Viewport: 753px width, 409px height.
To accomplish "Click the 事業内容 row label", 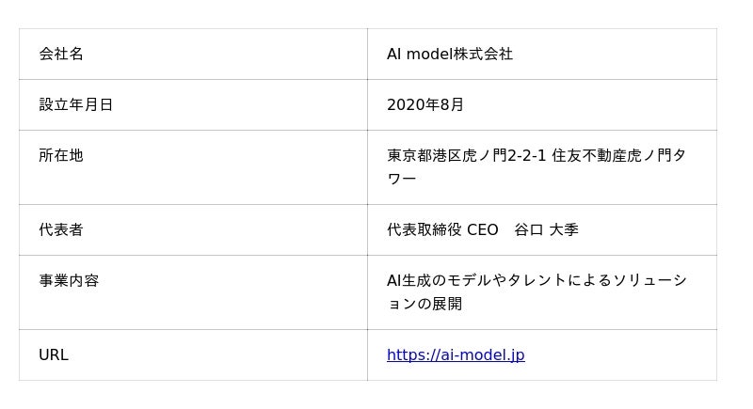I will [69, 281].
